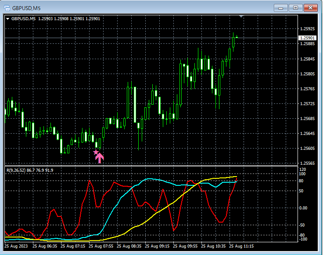
Task: Click the indicator scale value 120
Action: [302, 170]
